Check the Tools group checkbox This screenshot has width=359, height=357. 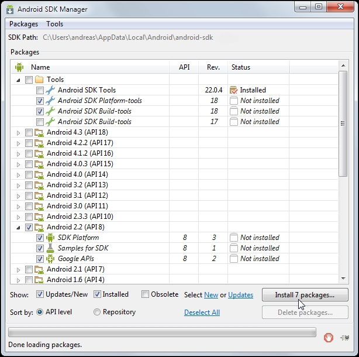[x=29, y=80]
